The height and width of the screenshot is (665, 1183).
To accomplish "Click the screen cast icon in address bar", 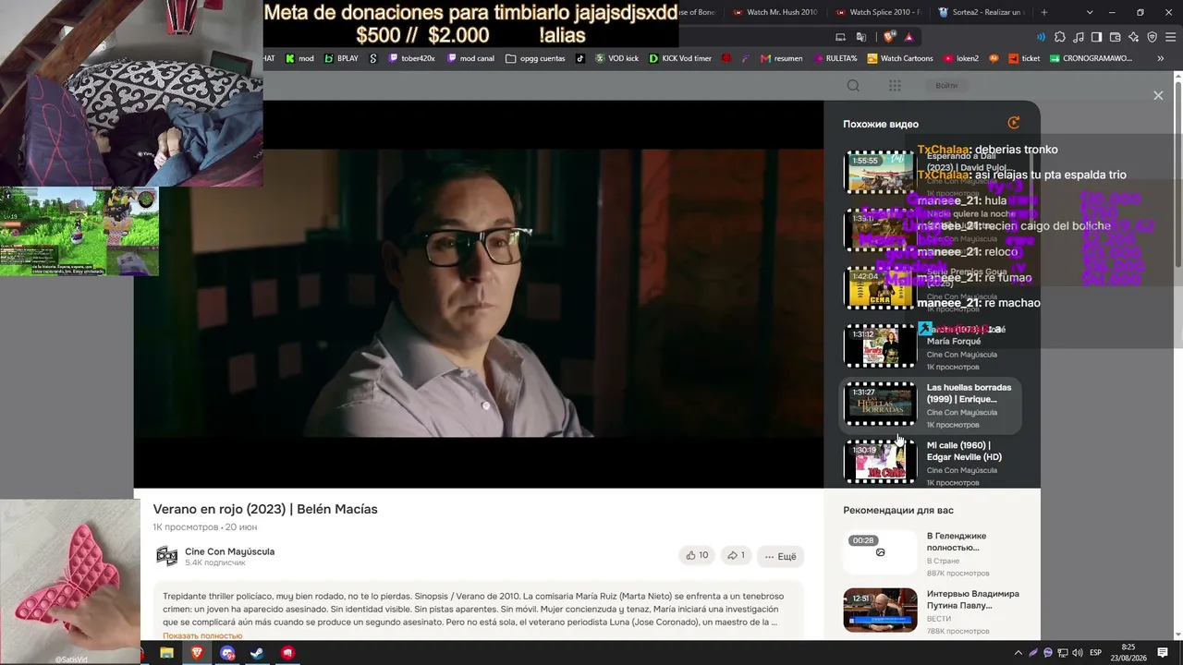I will point(840,37).
